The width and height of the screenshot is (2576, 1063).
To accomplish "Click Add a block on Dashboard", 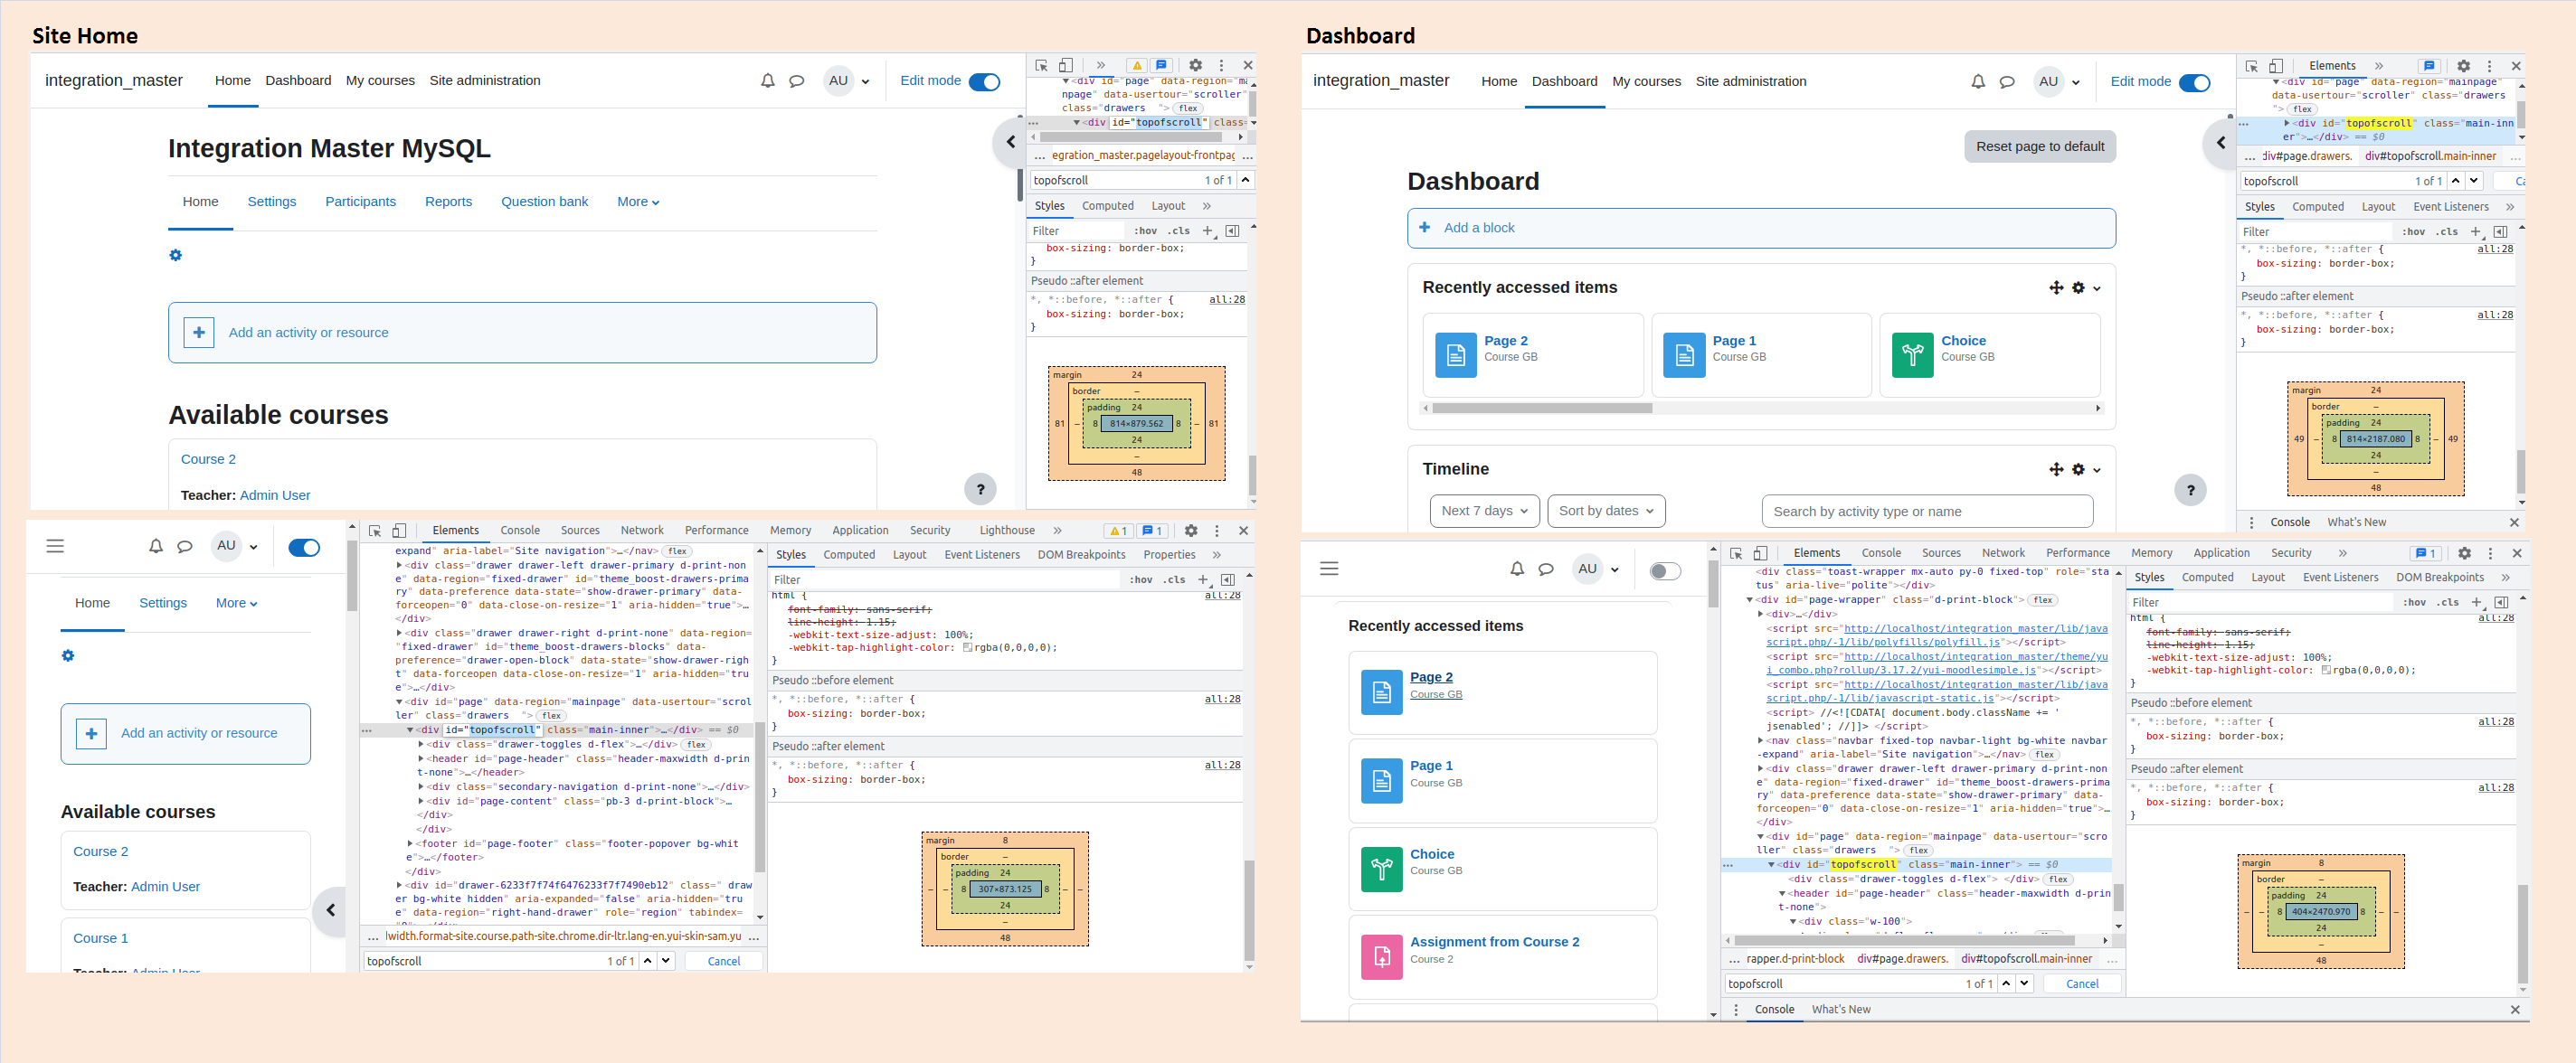I will click(x=1760, y=228).
